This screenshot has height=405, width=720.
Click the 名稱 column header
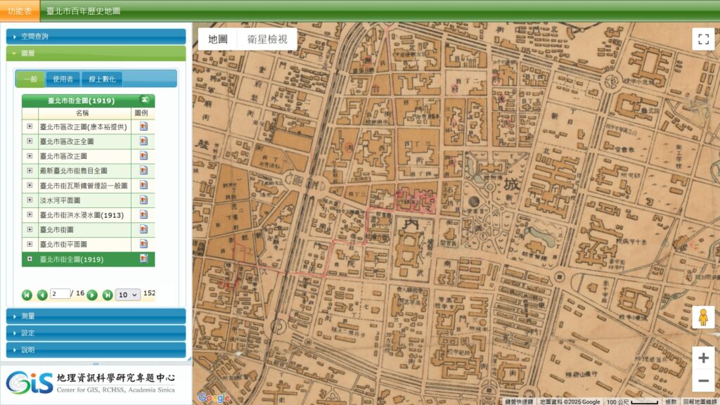pyautogui.click(x=82, y=113)
